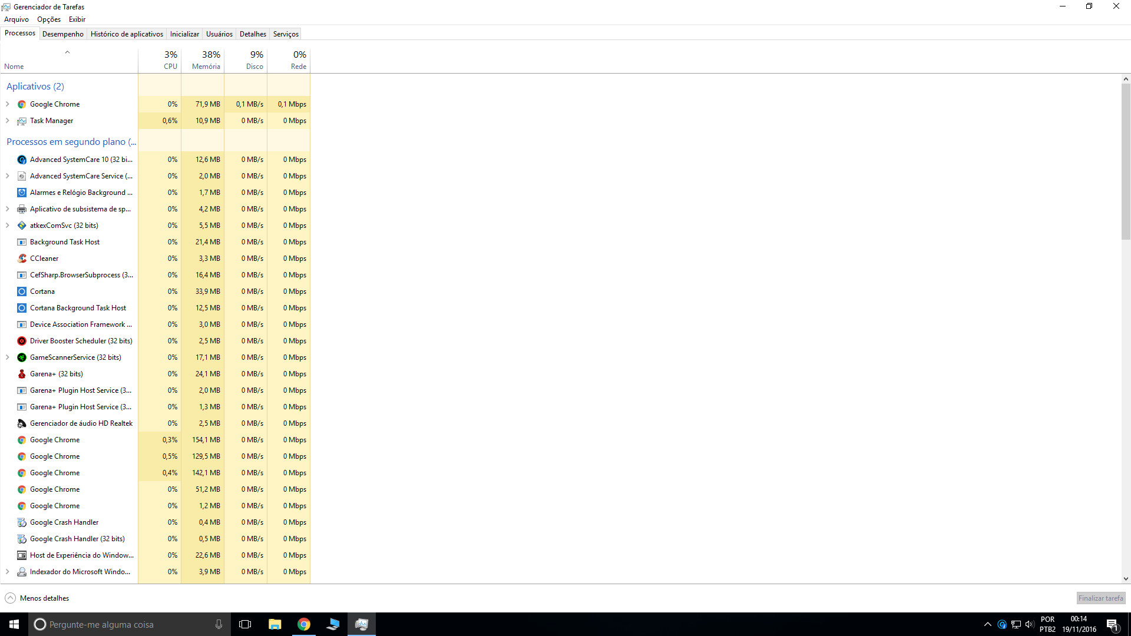Click the Gerenciador de áudio HD Realtek icon
The height and width of the screenshot is (636, 1131).
click(22, 423)
